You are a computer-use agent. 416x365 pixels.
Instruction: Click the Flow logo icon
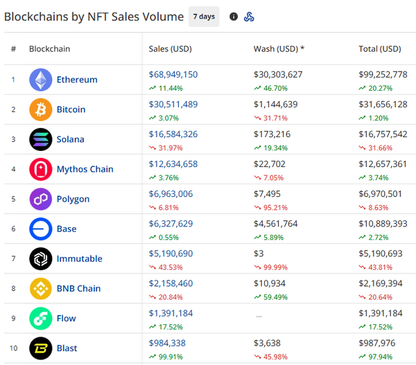coord(40,318)
